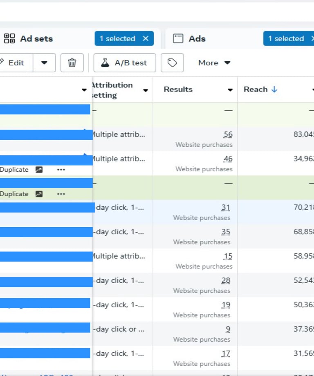Open the Results column dropdown arrow
Image resolution: width=314 pixels, height=376 pixels.
(x=230, y=90)
